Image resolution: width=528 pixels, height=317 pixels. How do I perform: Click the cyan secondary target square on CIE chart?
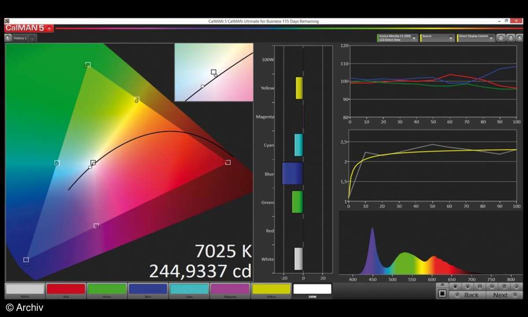[57, 163]
